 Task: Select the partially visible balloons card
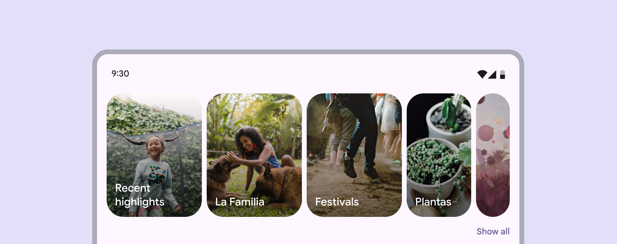click(x=493, y=155)
